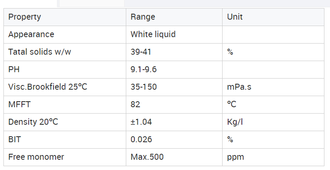Click the Kg/l unit cell
This screenshot has height=170, width=330.
(273, 122)
